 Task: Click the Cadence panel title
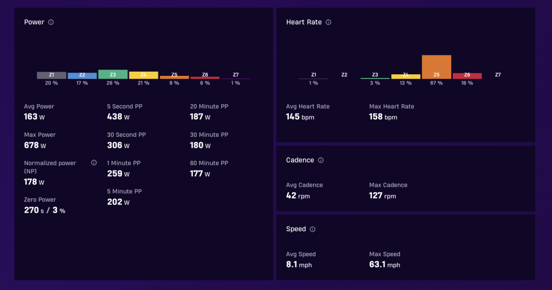click(300, 160)
